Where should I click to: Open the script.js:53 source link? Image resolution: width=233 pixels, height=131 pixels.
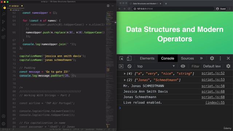pos(213,80)
